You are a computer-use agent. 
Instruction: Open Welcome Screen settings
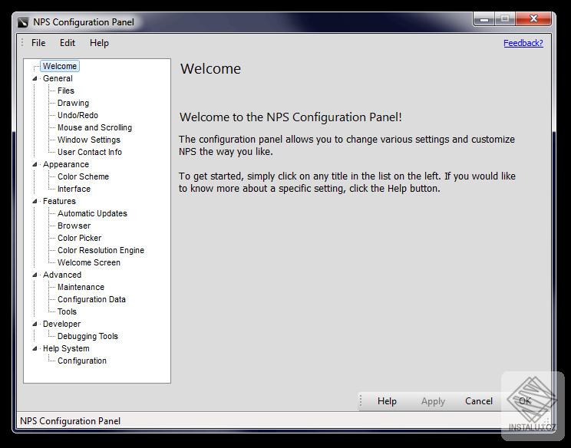coord(89,262)
